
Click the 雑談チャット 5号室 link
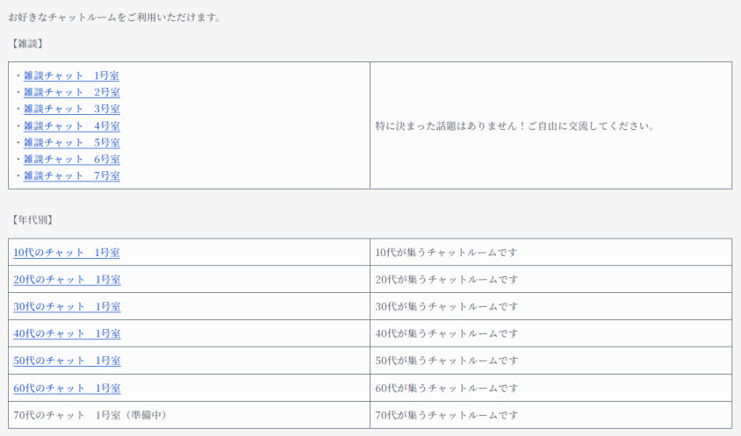coord(71,142)
